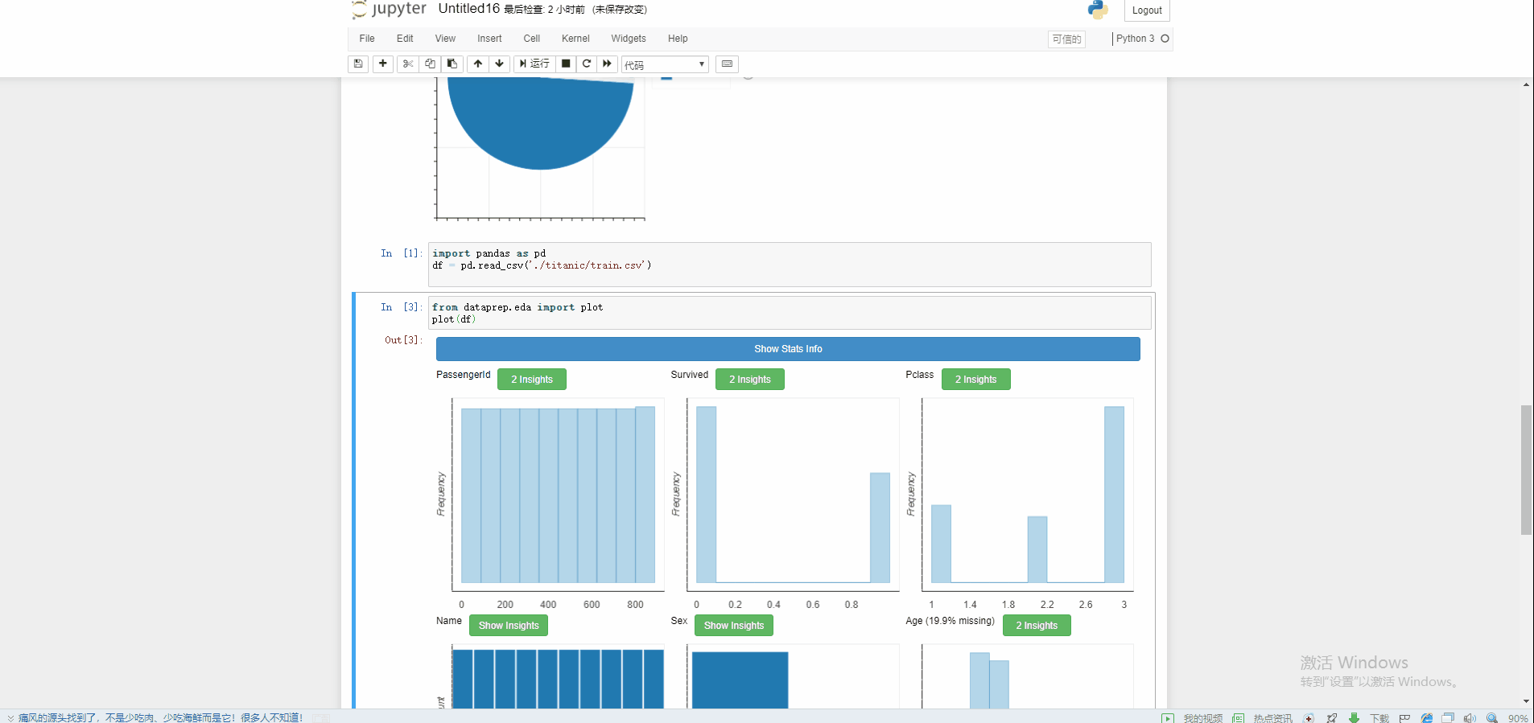Screen dimensions: 1534x723
Task: Paste cells below icon
Action: click(452, 64)
